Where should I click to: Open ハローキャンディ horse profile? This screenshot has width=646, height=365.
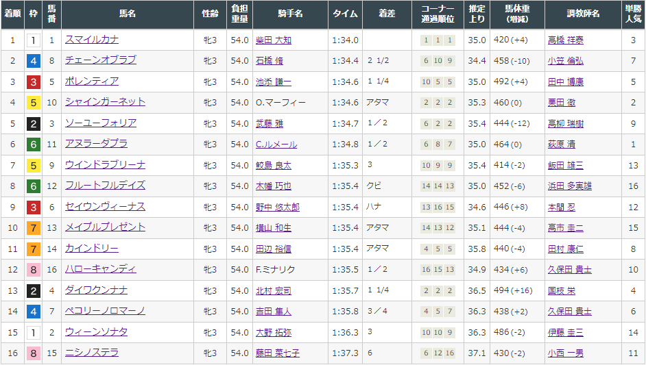point(101,268)
